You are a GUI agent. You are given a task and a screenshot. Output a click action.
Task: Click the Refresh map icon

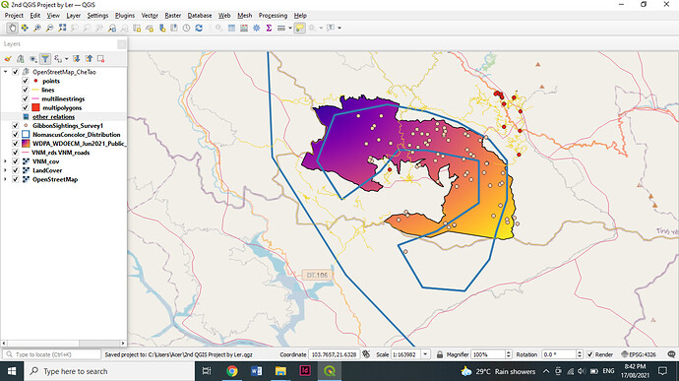(199, 29)
